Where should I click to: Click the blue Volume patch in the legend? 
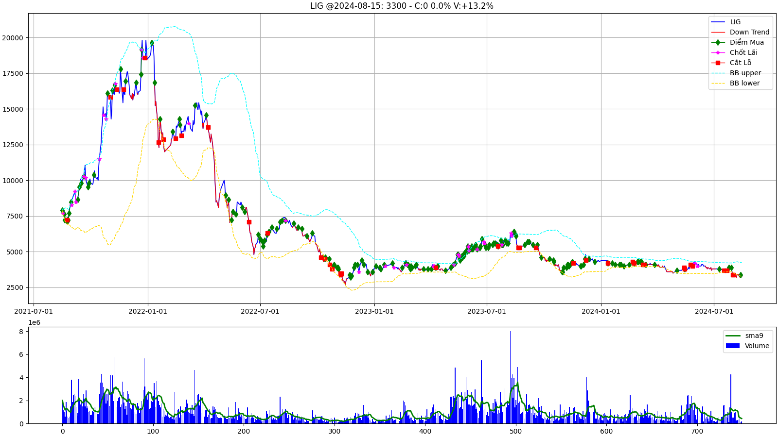tap(733, 346)
